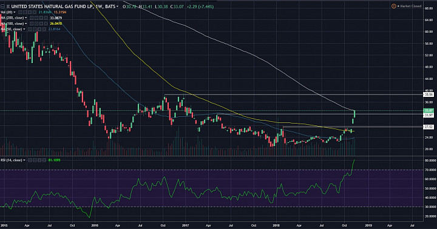Click the 70.0000 RSI axis label
437x229 pixels.
coord(430,170)
